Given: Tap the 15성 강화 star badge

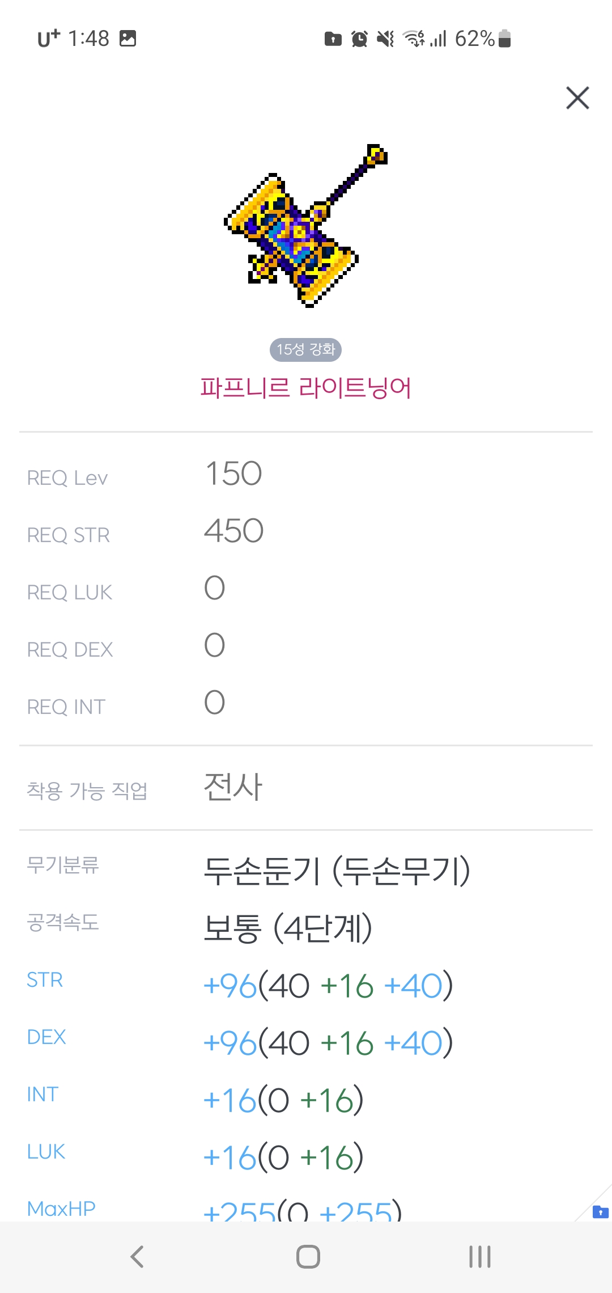Looking at the screenshot, I should pyautogui.click(x=305, y=349).
